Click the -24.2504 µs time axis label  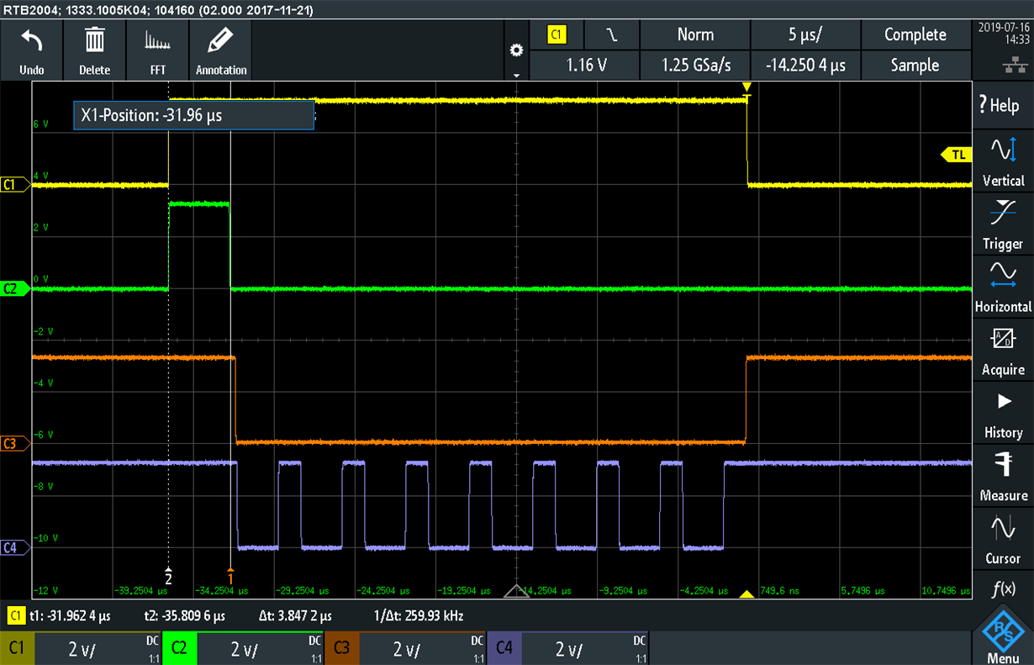click(383, 590)
